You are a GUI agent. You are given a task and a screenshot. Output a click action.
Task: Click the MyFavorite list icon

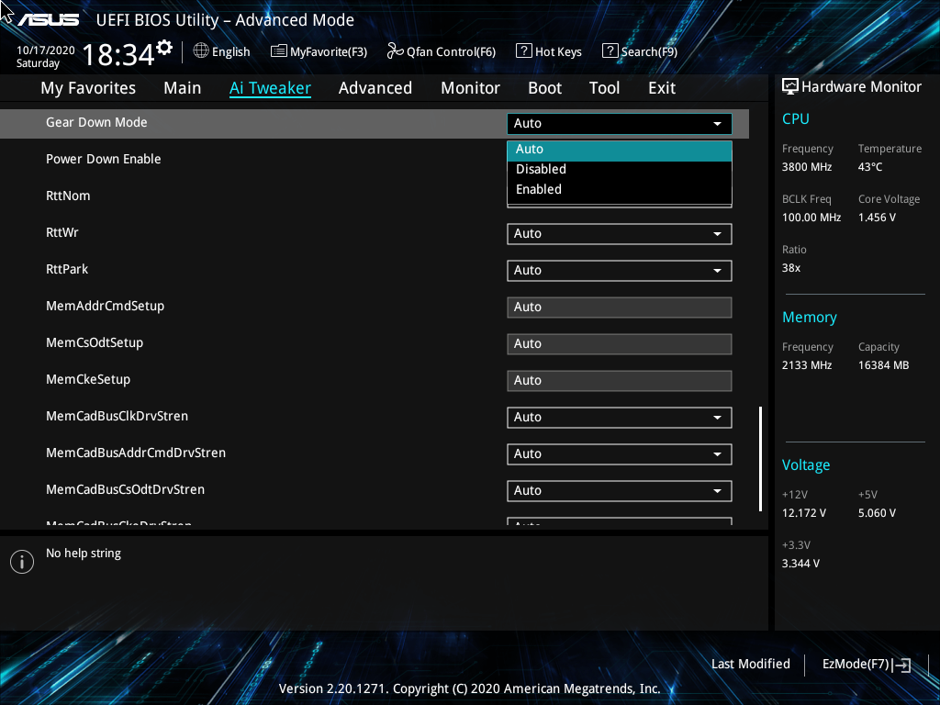279,51
